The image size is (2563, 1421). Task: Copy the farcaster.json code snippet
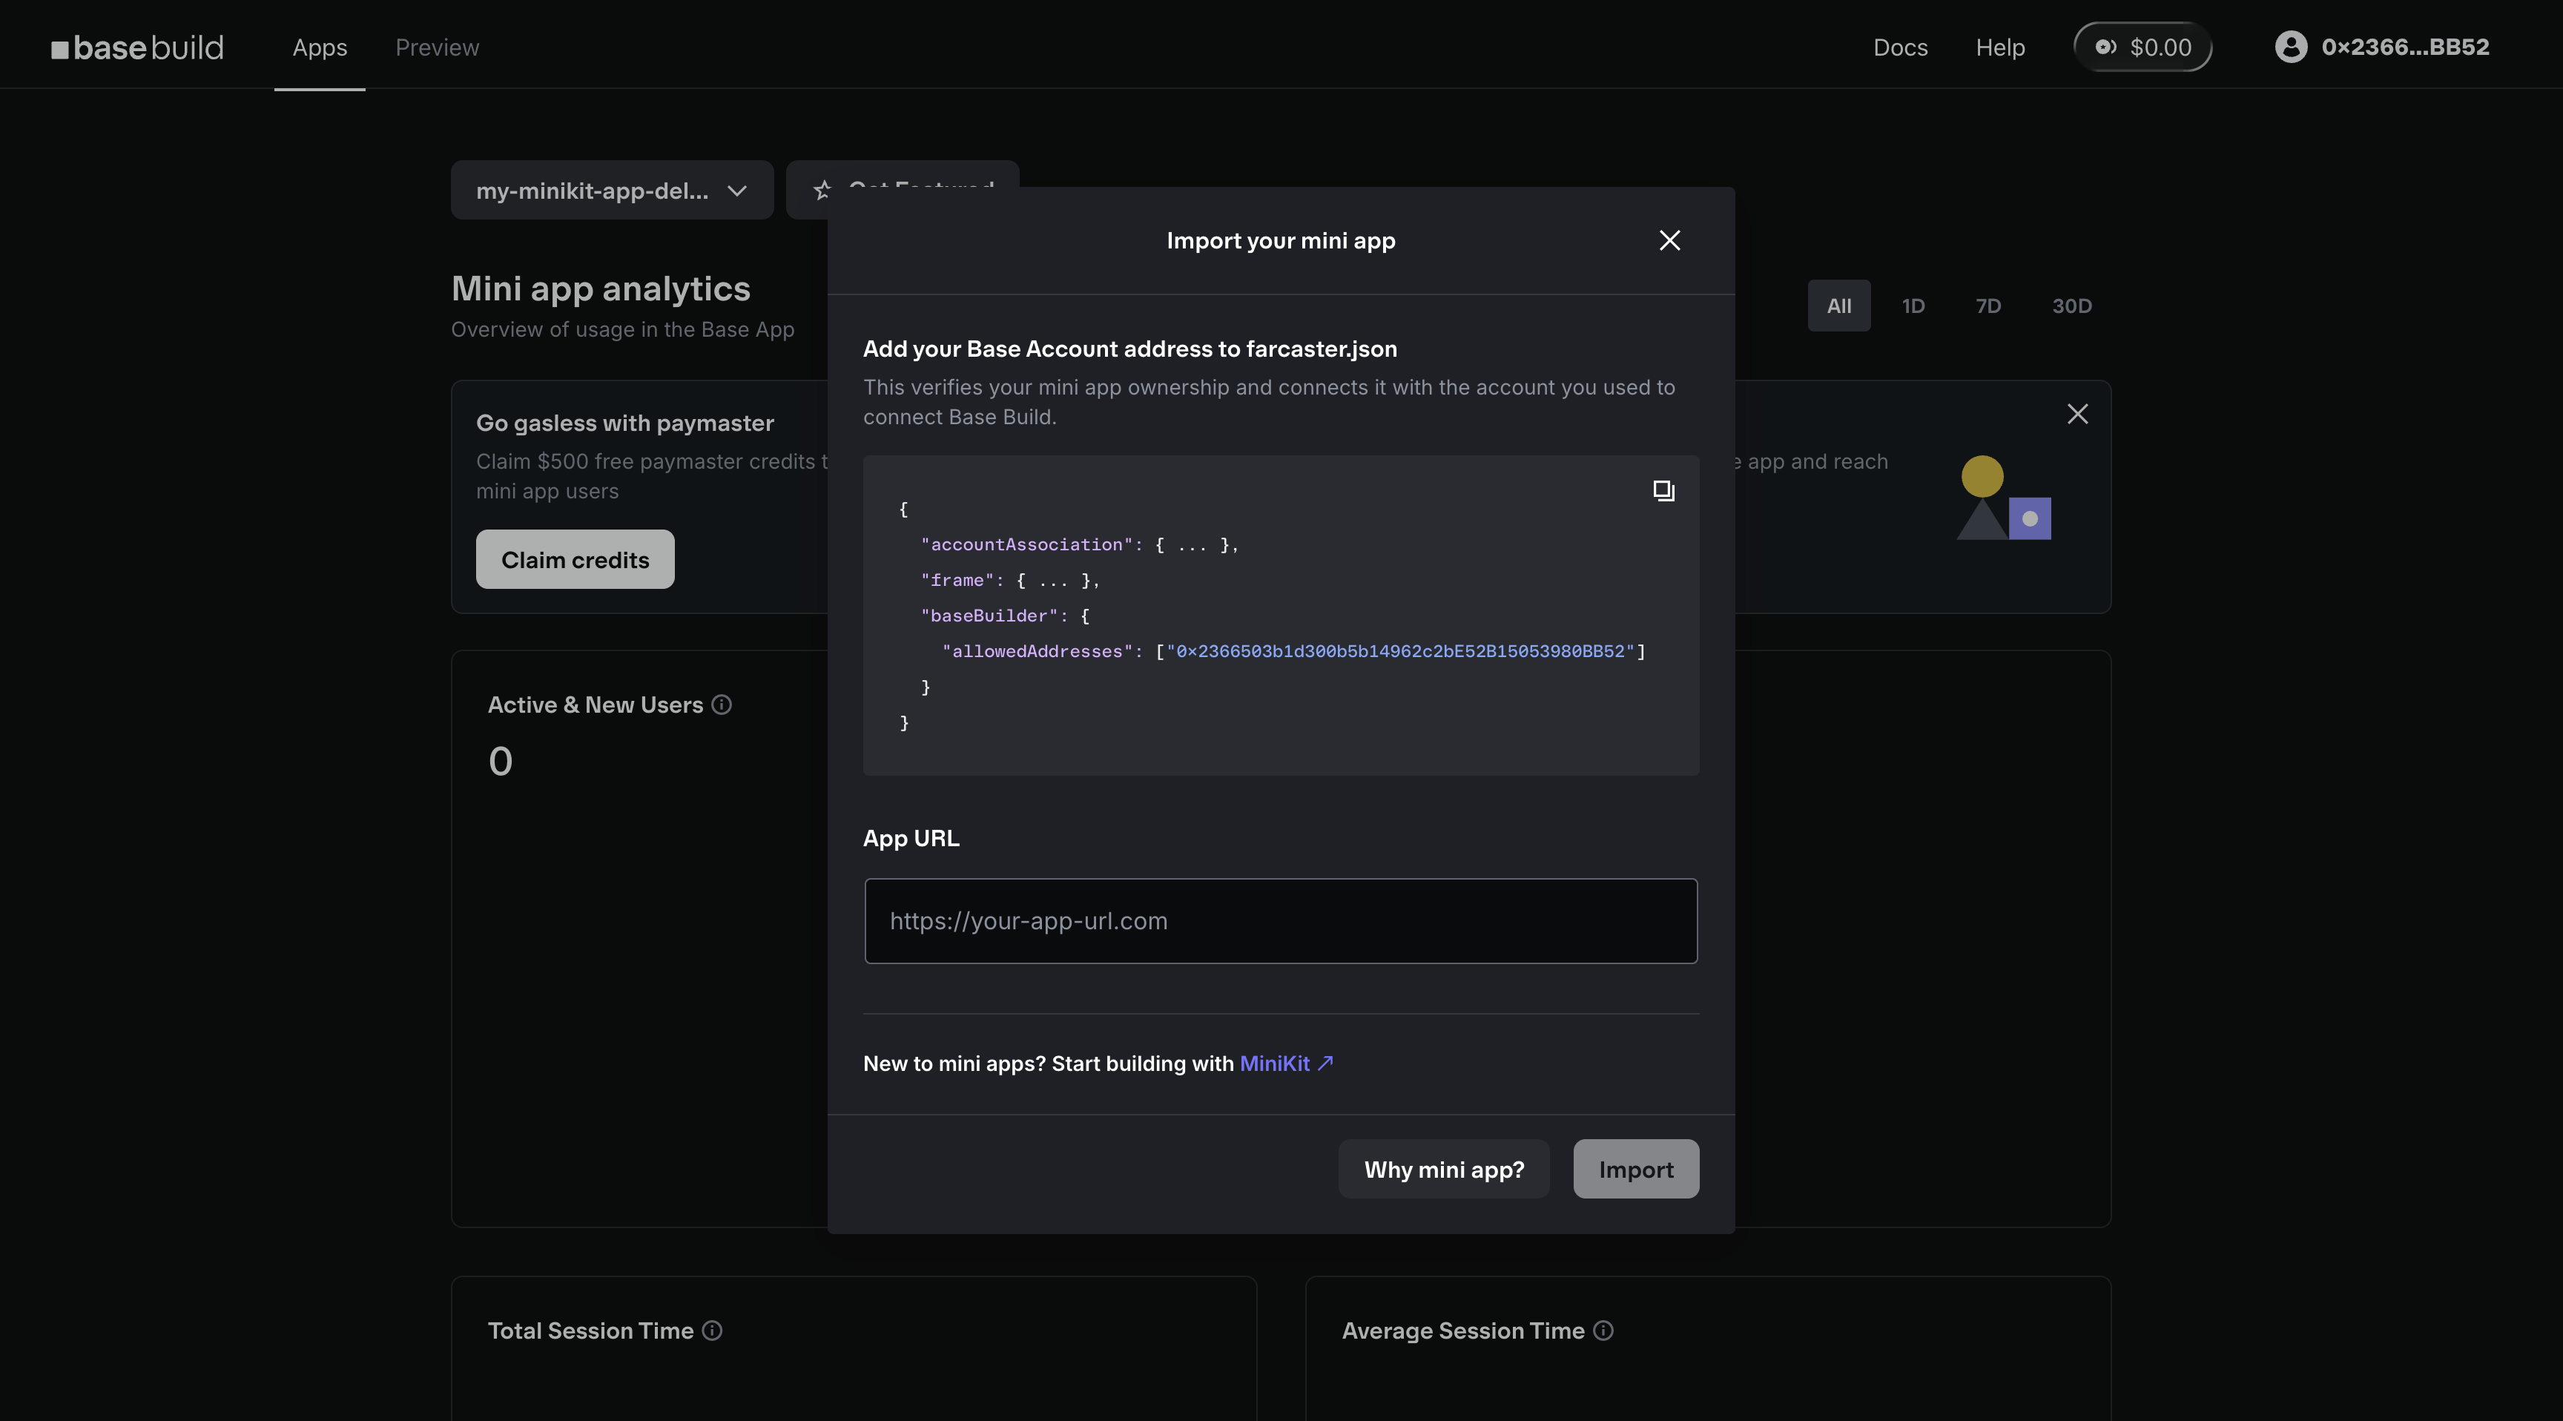(1663, 490)
